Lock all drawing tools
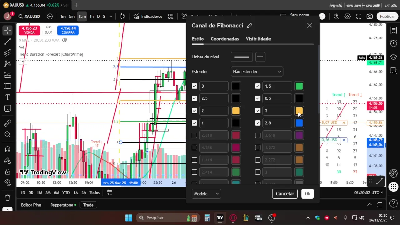Viewport: 400px width, 225px height. tap(7, 172)
